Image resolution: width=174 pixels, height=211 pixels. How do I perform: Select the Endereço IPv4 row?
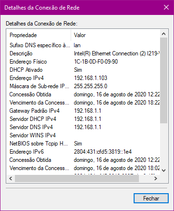click(83, 78)
